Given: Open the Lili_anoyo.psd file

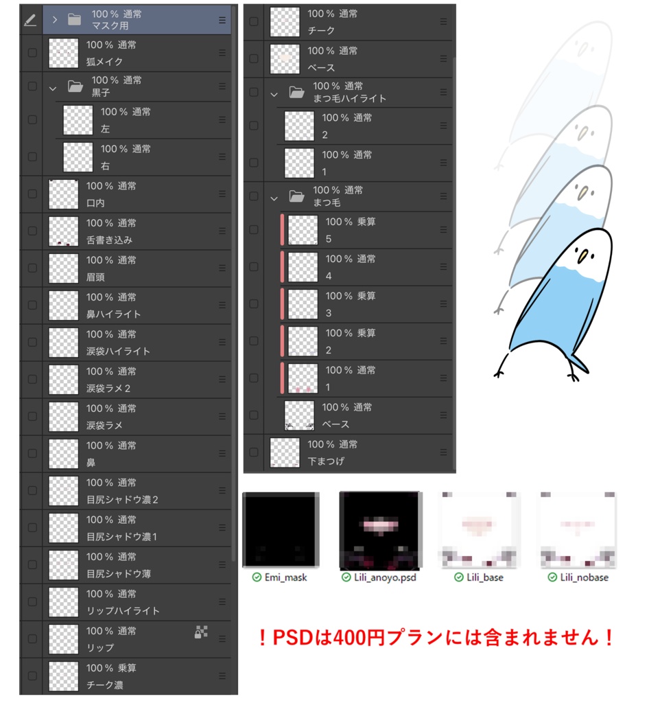Looking at the screenshot, I should click(380, 537).
